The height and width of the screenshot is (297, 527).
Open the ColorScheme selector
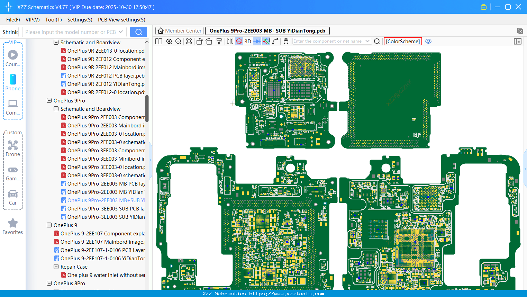[x=403, y=41]
